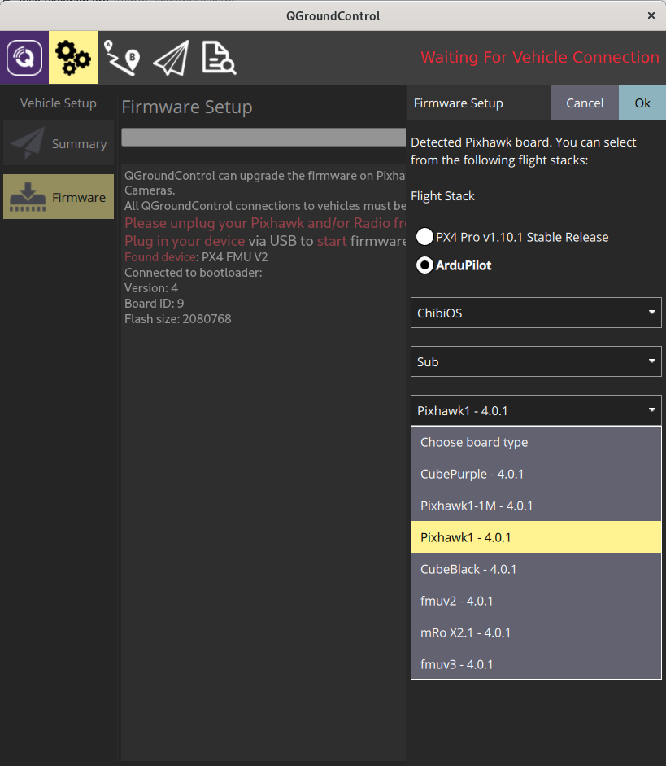Click the 'Vehicle Setup' sidebar heading
The image size is (666, 766).
point(59,103)
